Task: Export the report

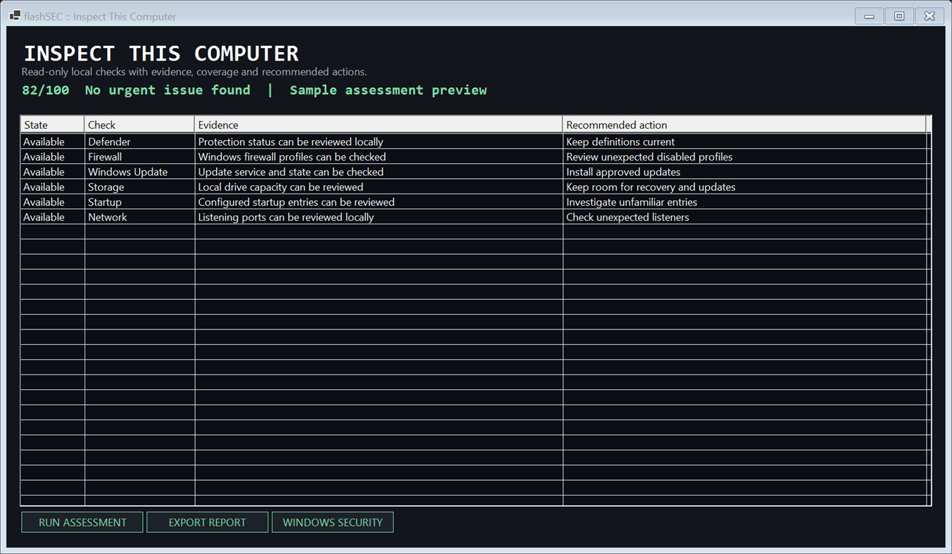Action: coord(207,522)
